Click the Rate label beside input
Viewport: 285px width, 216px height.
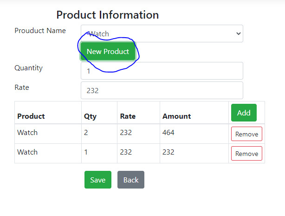pos(22,88)
